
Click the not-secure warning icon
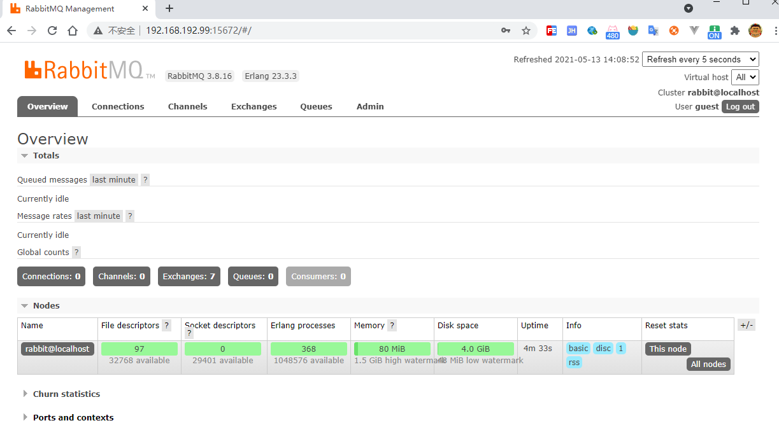98,31
